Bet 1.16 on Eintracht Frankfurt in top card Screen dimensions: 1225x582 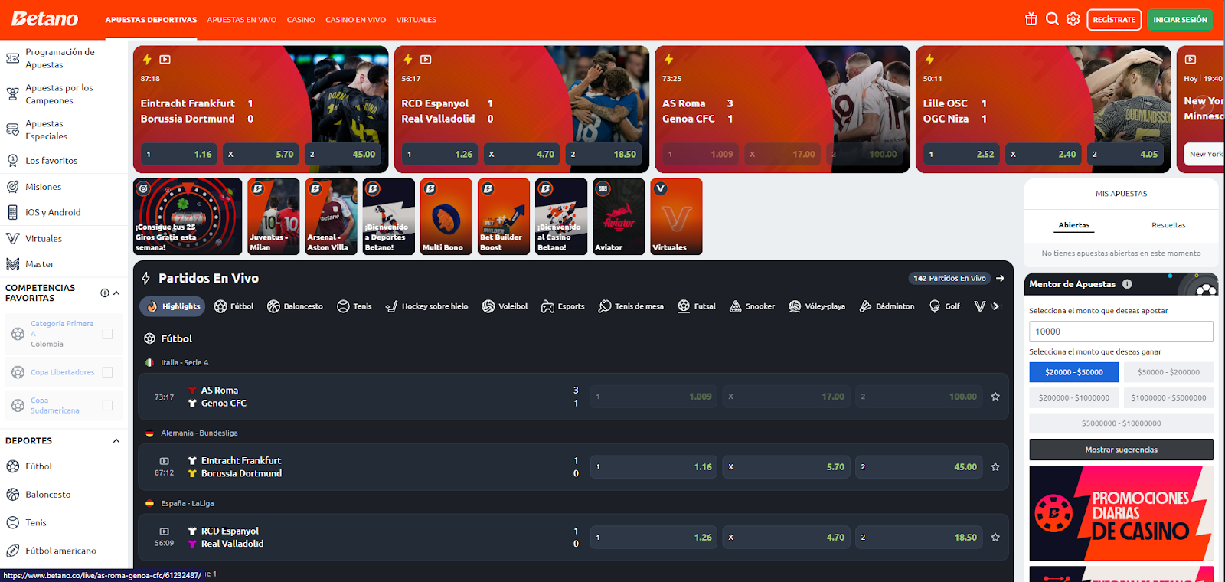coord(178,154)
